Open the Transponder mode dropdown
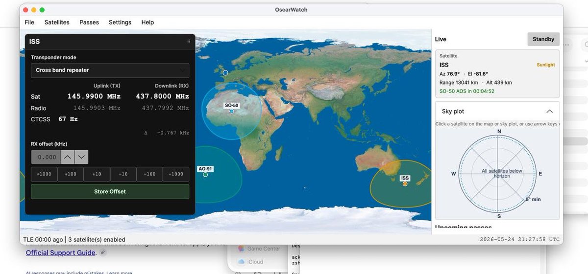This screenshot has width=588, height=274. click(x=110, y=70)
